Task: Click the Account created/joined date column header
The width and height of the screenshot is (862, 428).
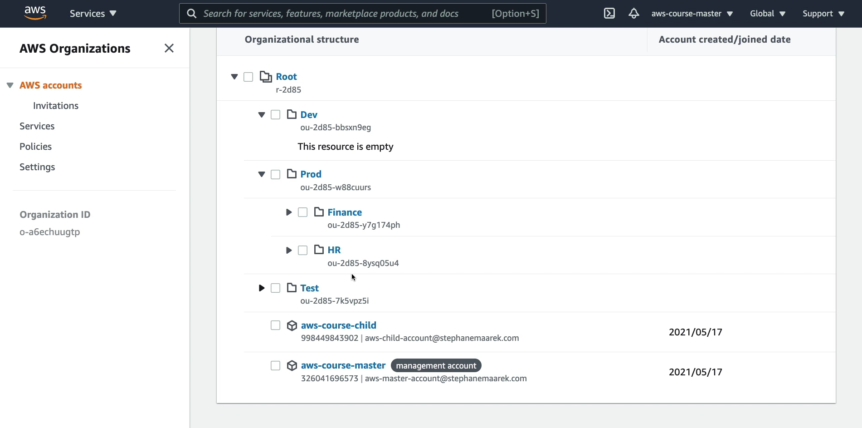Action: [x=725, y=39]
